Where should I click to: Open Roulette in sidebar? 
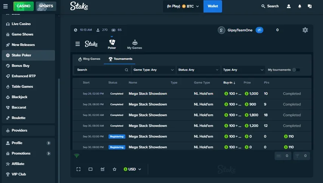28,118
